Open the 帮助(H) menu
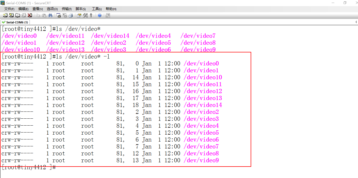This screenshot has height=178, width=358. point(111,9)
